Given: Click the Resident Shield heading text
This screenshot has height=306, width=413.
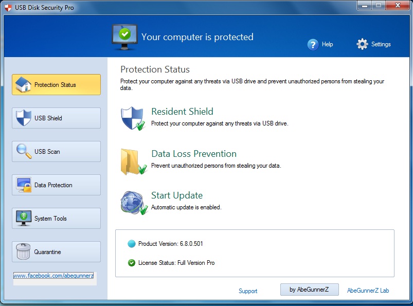Looking at the screenshot, I should click(x=182, y=111).
